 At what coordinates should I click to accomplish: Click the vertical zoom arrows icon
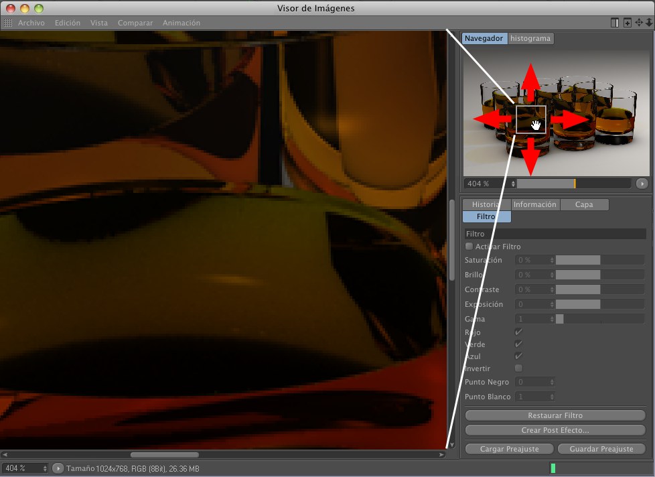click(648, 23)
